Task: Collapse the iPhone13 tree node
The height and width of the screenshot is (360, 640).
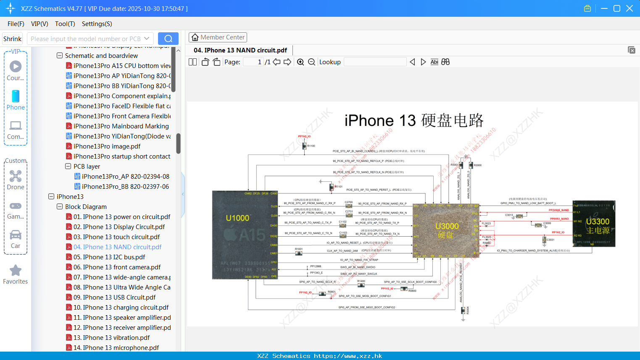Action: (x=51, y=196)
